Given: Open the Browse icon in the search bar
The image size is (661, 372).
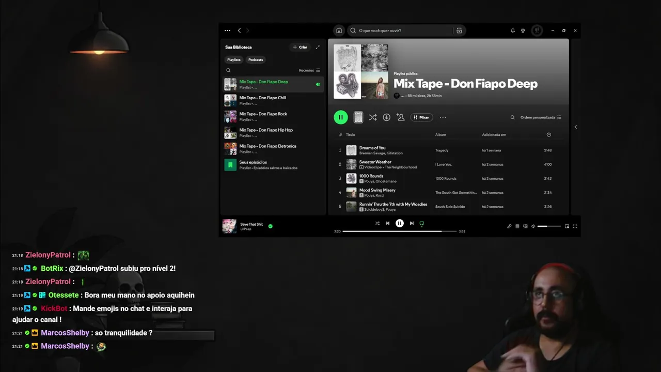Looking at the screenshot, I should [459, 30].
